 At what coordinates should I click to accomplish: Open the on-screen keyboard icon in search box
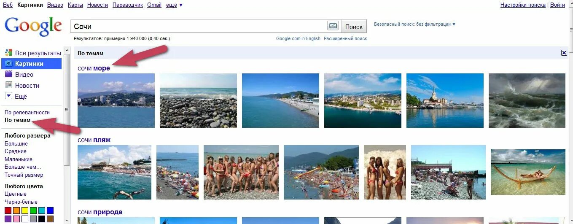[333, 26]
